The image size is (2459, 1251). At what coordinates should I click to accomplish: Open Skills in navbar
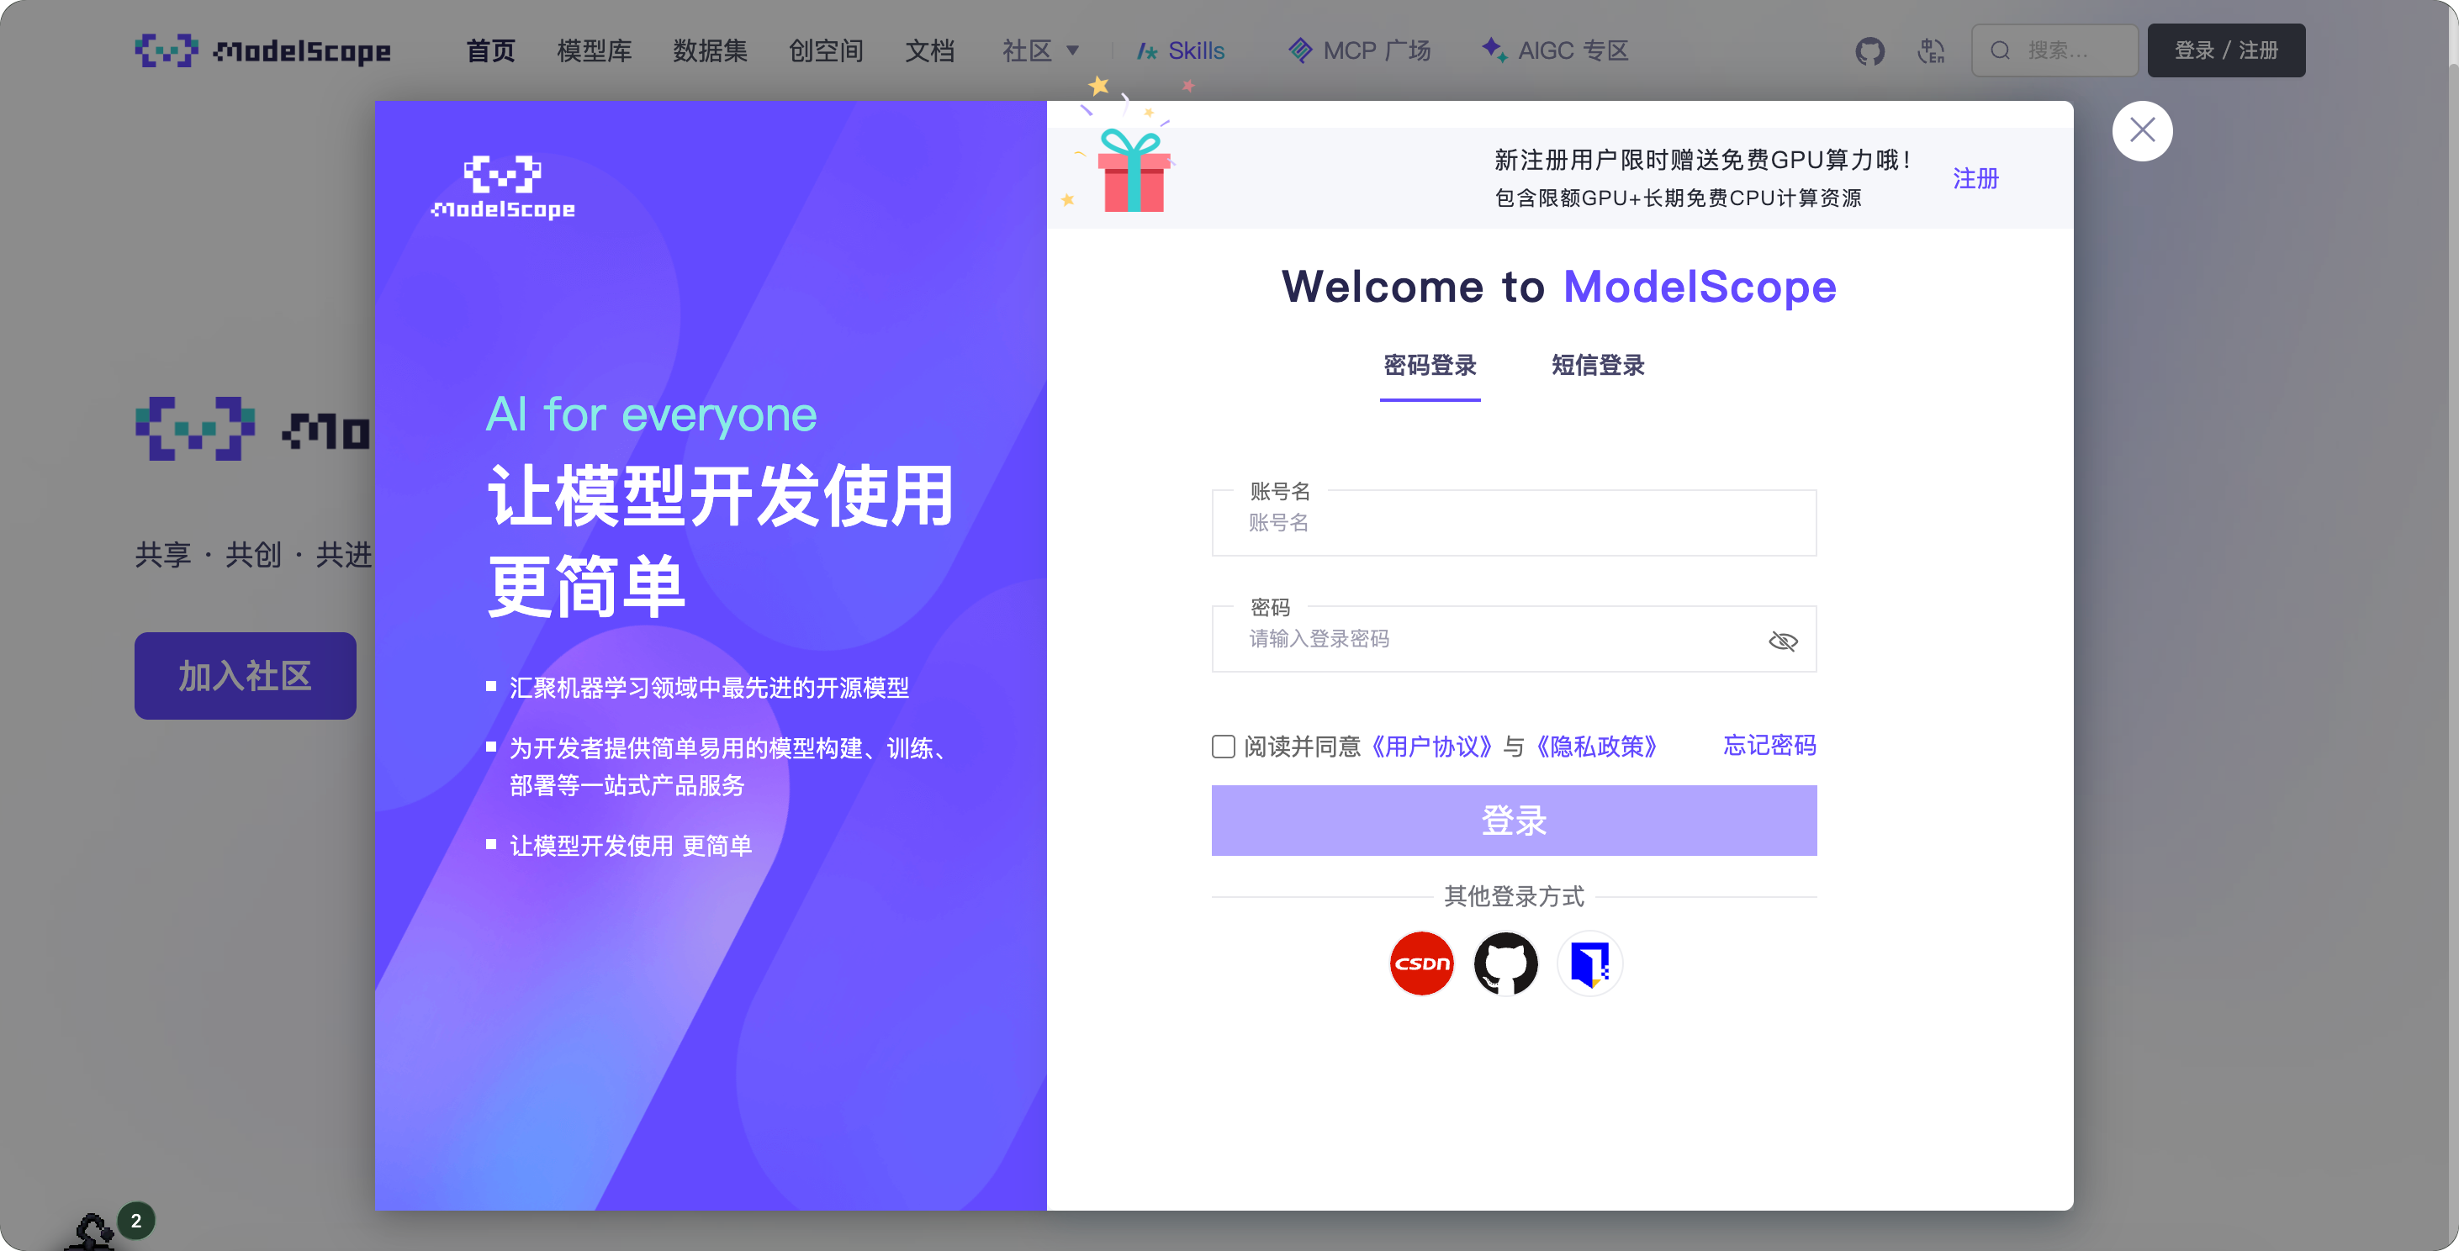[x=1180, y=50]
